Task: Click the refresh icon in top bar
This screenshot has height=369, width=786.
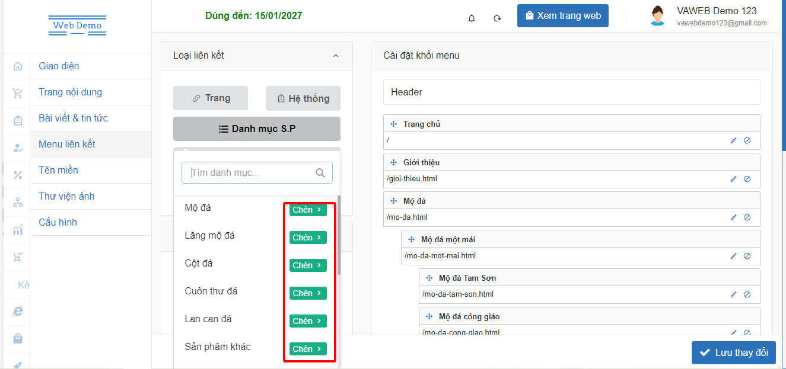Action: [497, 18]
